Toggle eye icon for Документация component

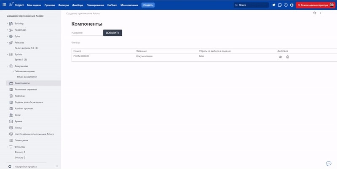280,57
